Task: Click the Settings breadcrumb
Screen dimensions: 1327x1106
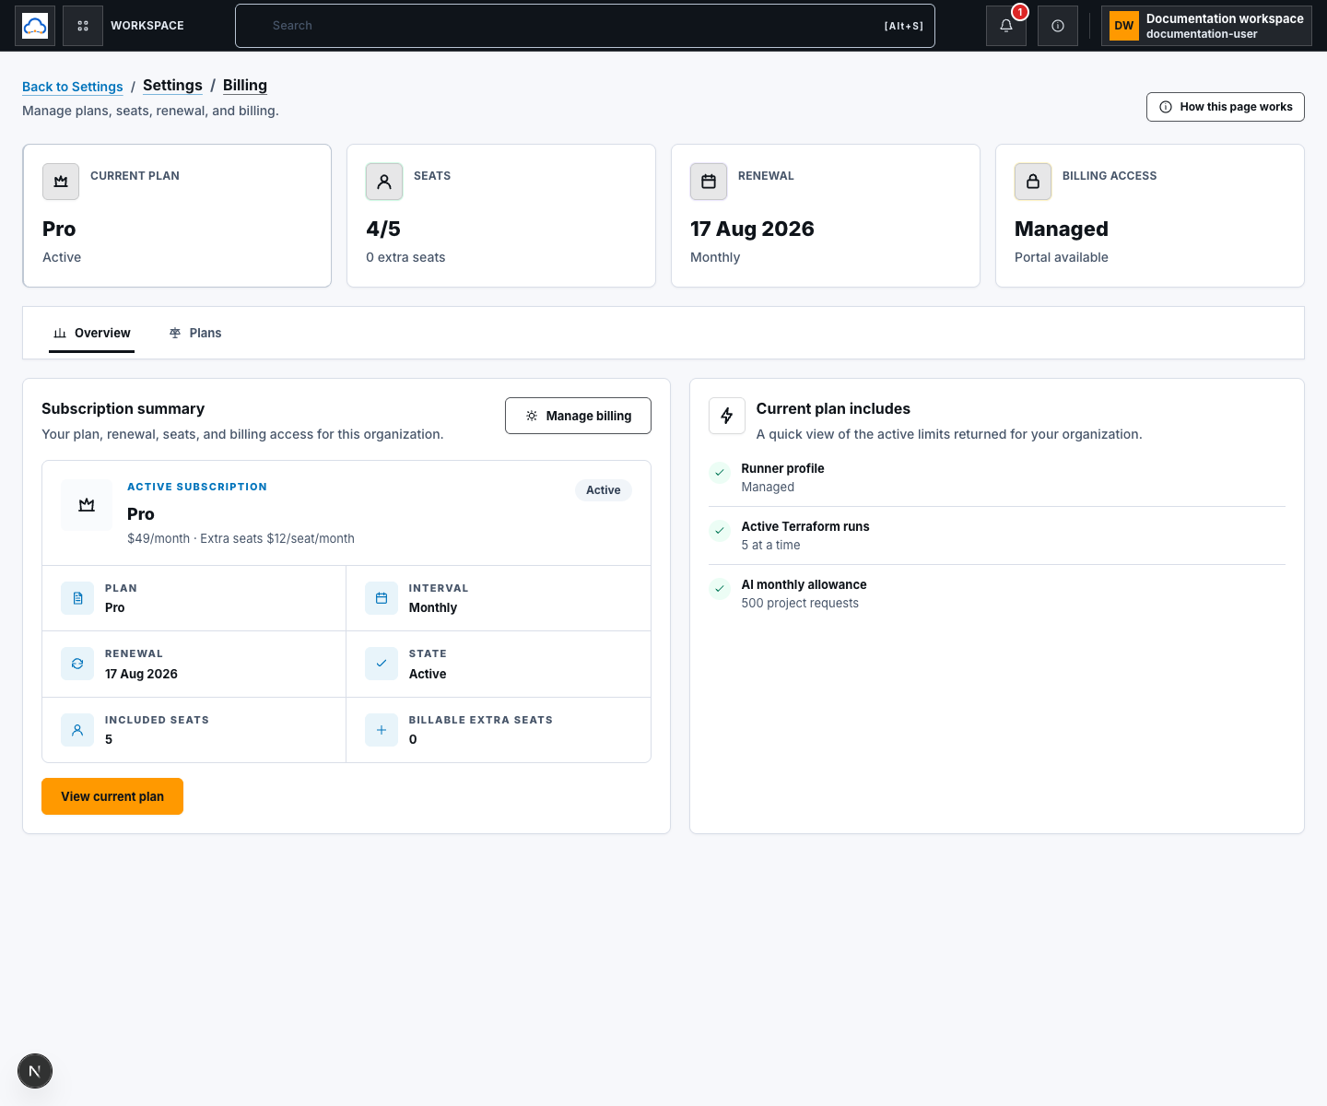Action: coord(172,85)
